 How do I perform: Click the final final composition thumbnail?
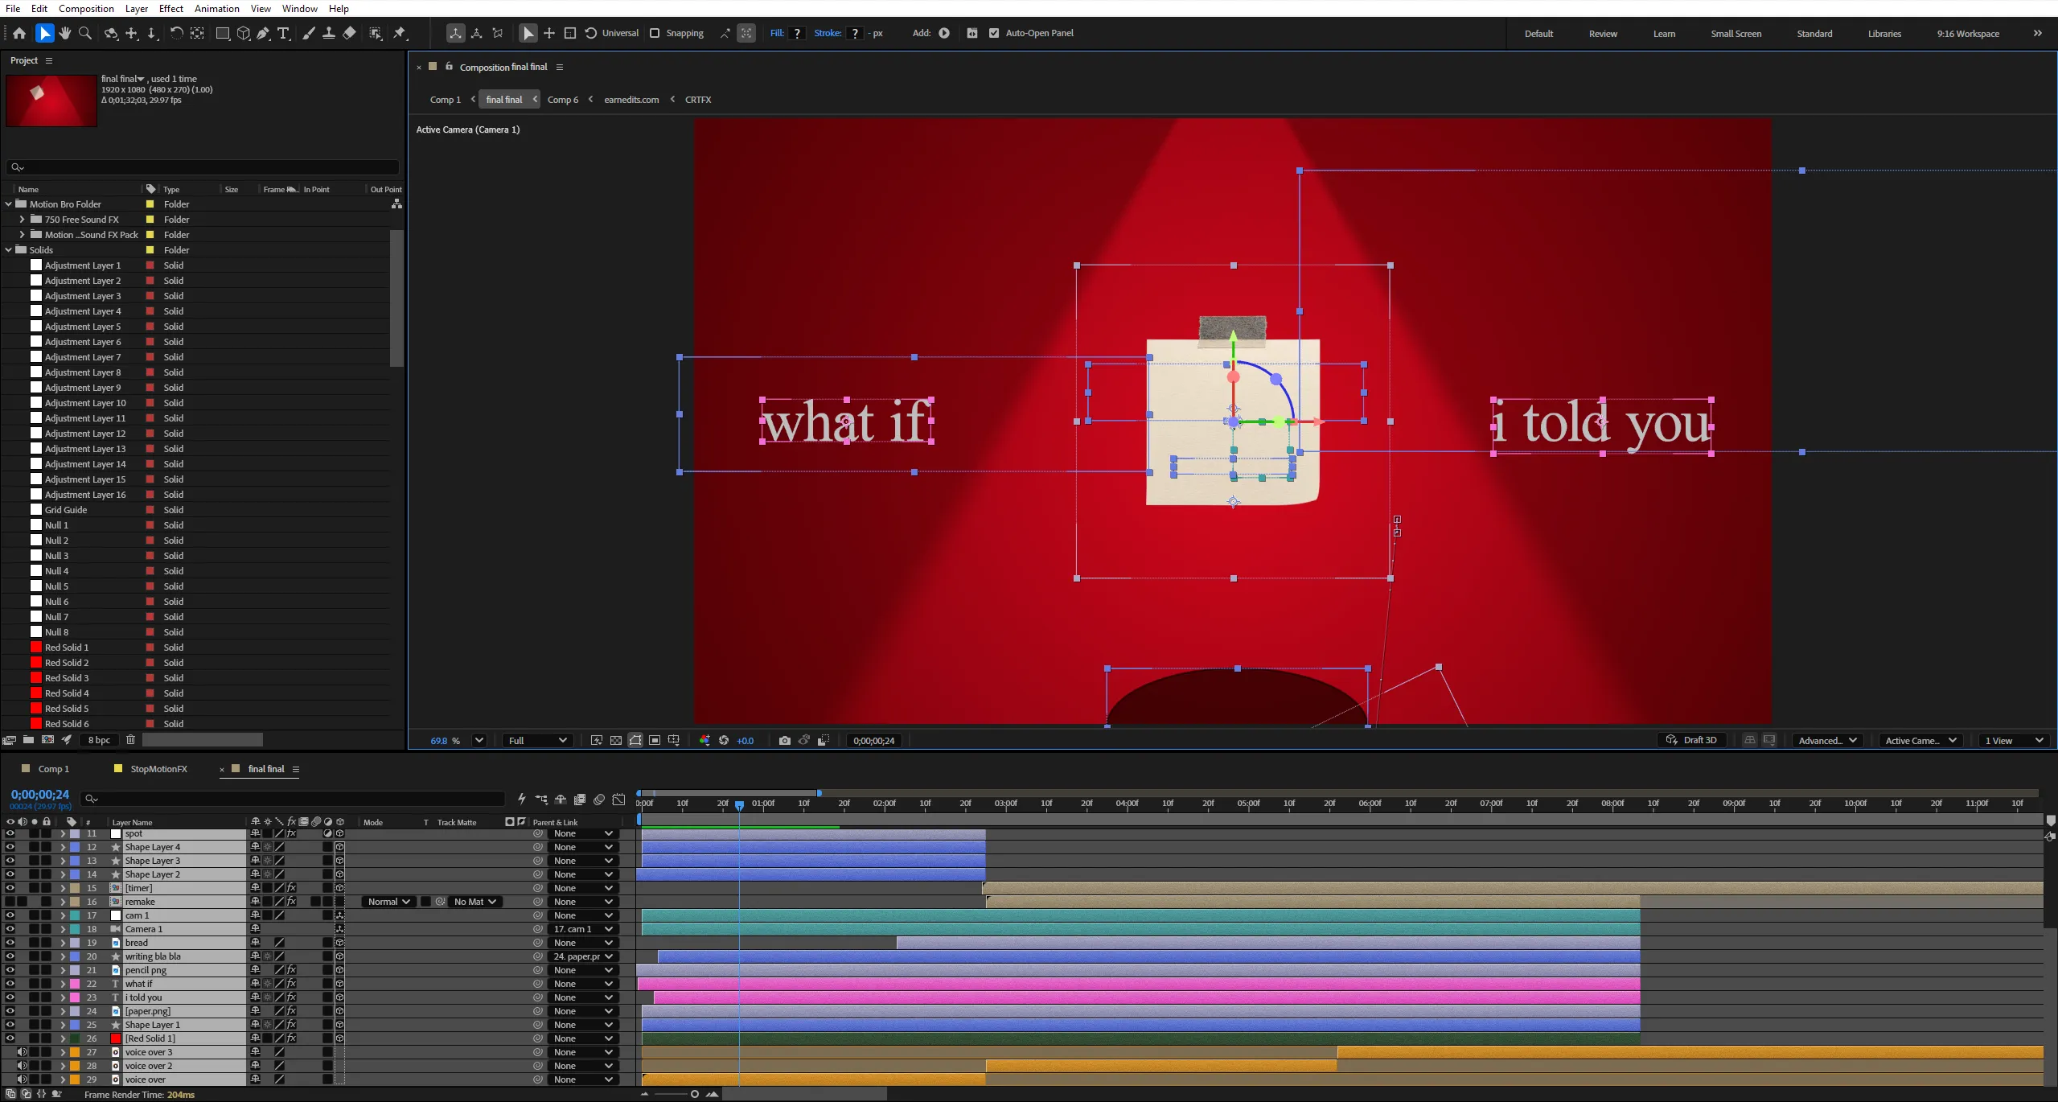[x=51, y=101]
